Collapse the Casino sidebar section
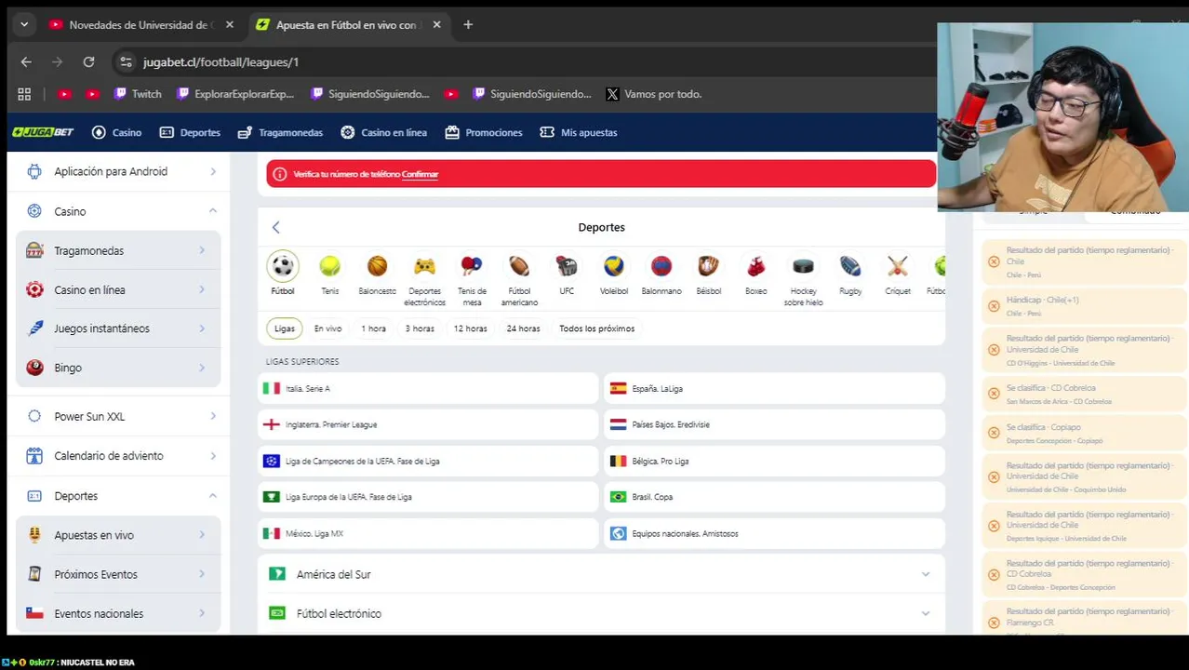The image size is (1189, 670). [x=213, y=211]
